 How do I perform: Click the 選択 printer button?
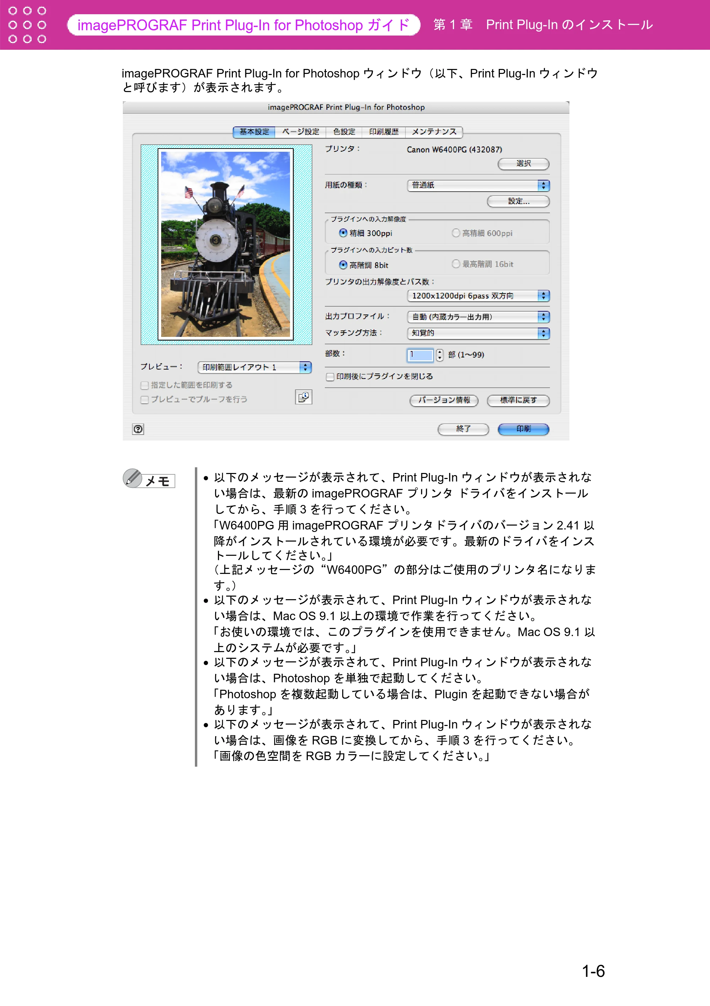click(x=523, y=164)
